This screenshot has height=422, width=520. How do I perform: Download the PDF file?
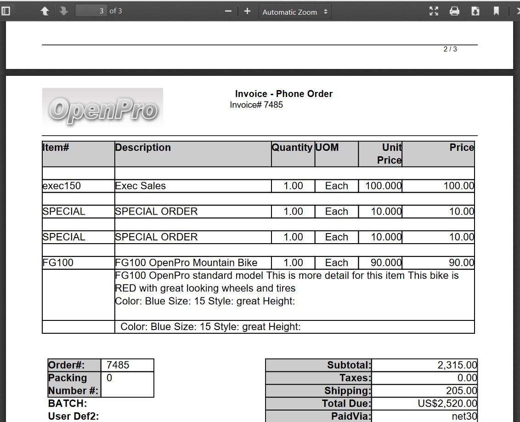click(475, 11)
